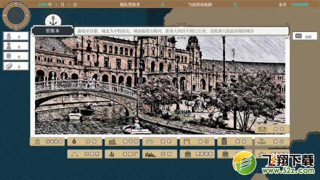The height and width of the screenshot is (180, 320).
Task: Go to 自宅 home button
Action: coord(272,129)
